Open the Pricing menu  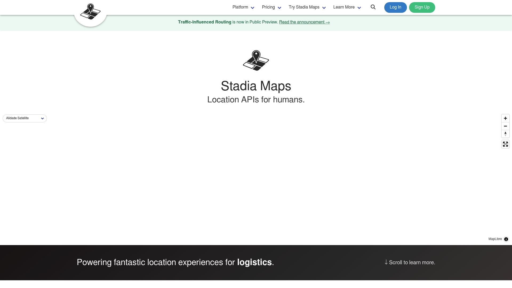(x=271, y=7)
